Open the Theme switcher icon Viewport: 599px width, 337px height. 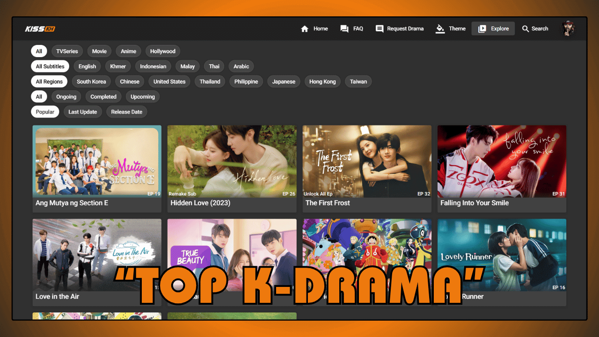coord(440,29)
